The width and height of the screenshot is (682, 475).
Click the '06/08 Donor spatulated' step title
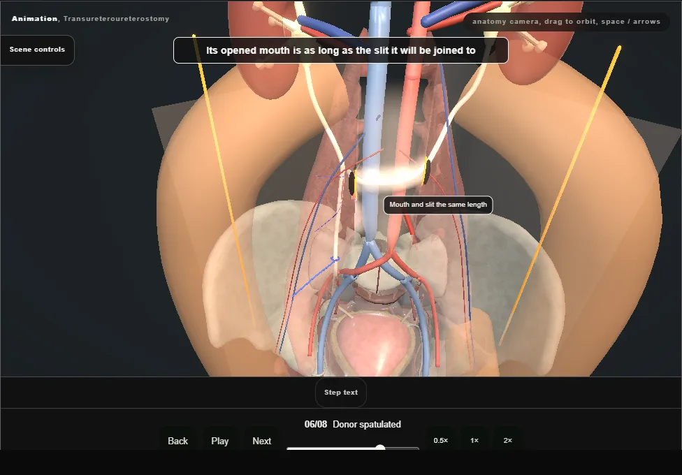tap(353, 425)
